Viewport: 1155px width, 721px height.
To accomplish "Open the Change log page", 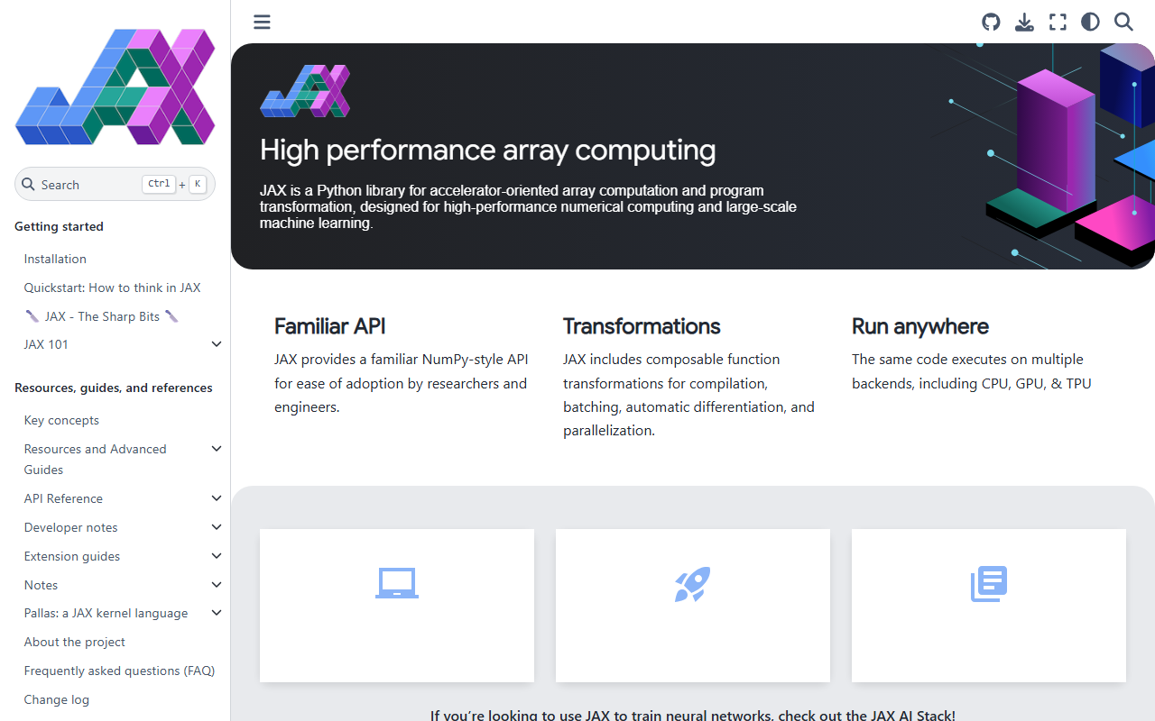I will tap(57, 699).
